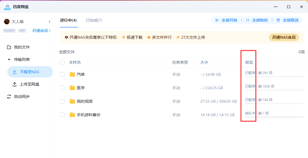Click the progress bar of the 医学 task

[x=274, y=90]
